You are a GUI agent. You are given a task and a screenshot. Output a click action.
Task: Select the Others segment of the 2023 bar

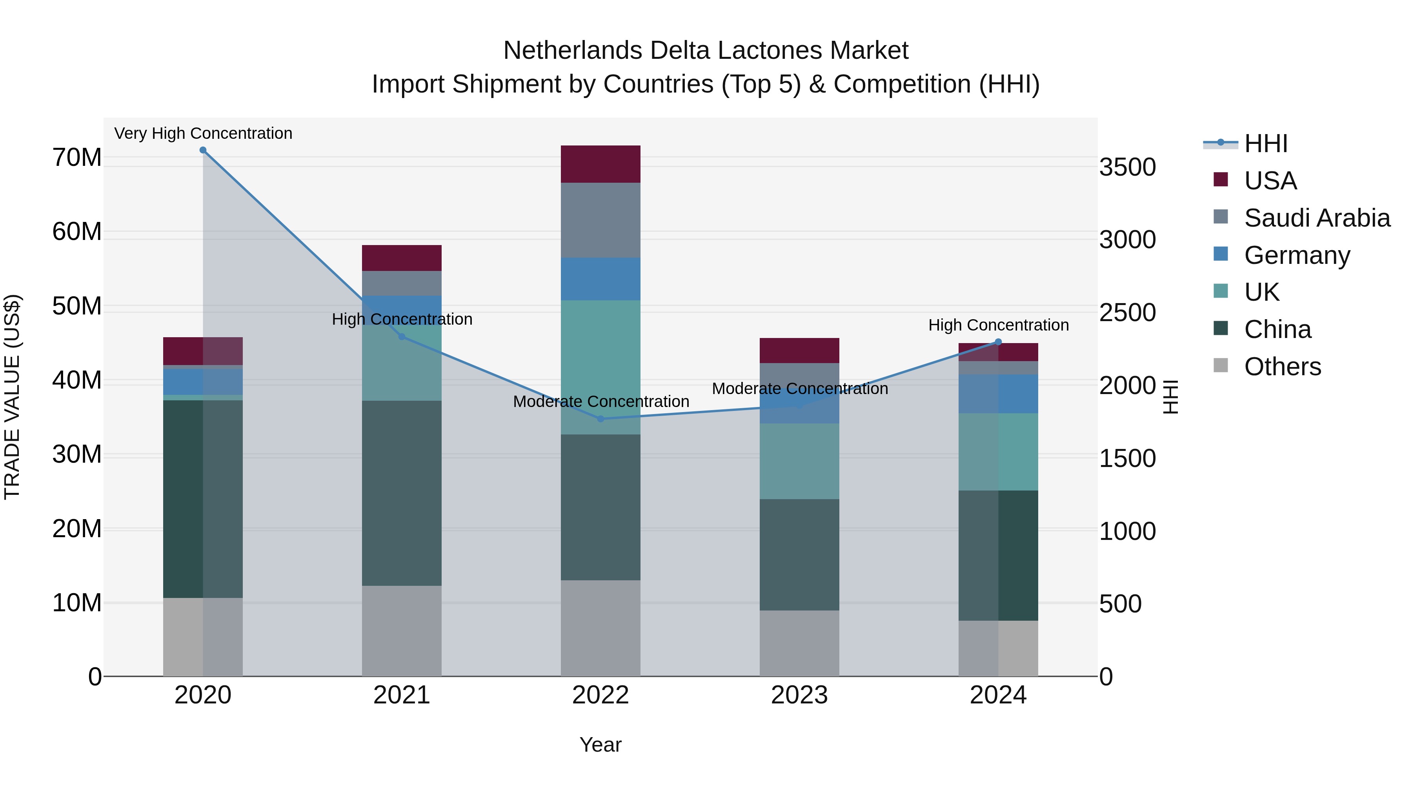click(x=799, y=643)
